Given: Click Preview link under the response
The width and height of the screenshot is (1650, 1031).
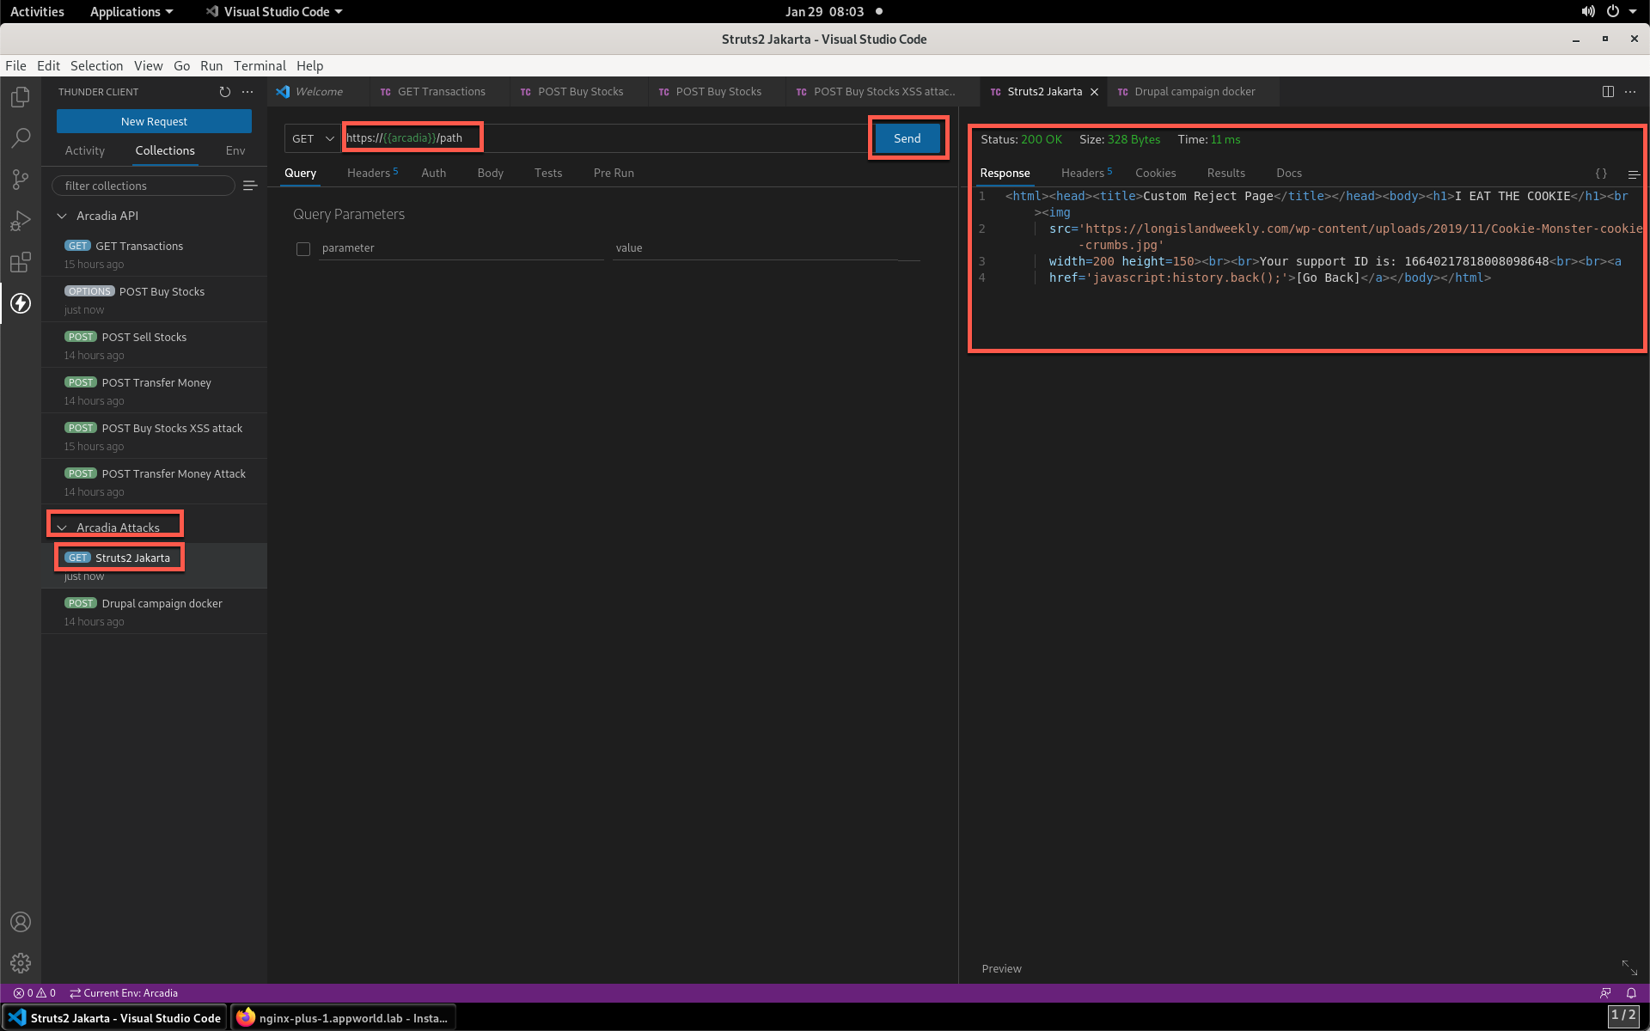Looking at the screenshot, I should pyautogui.click(x=1001, y=968).
